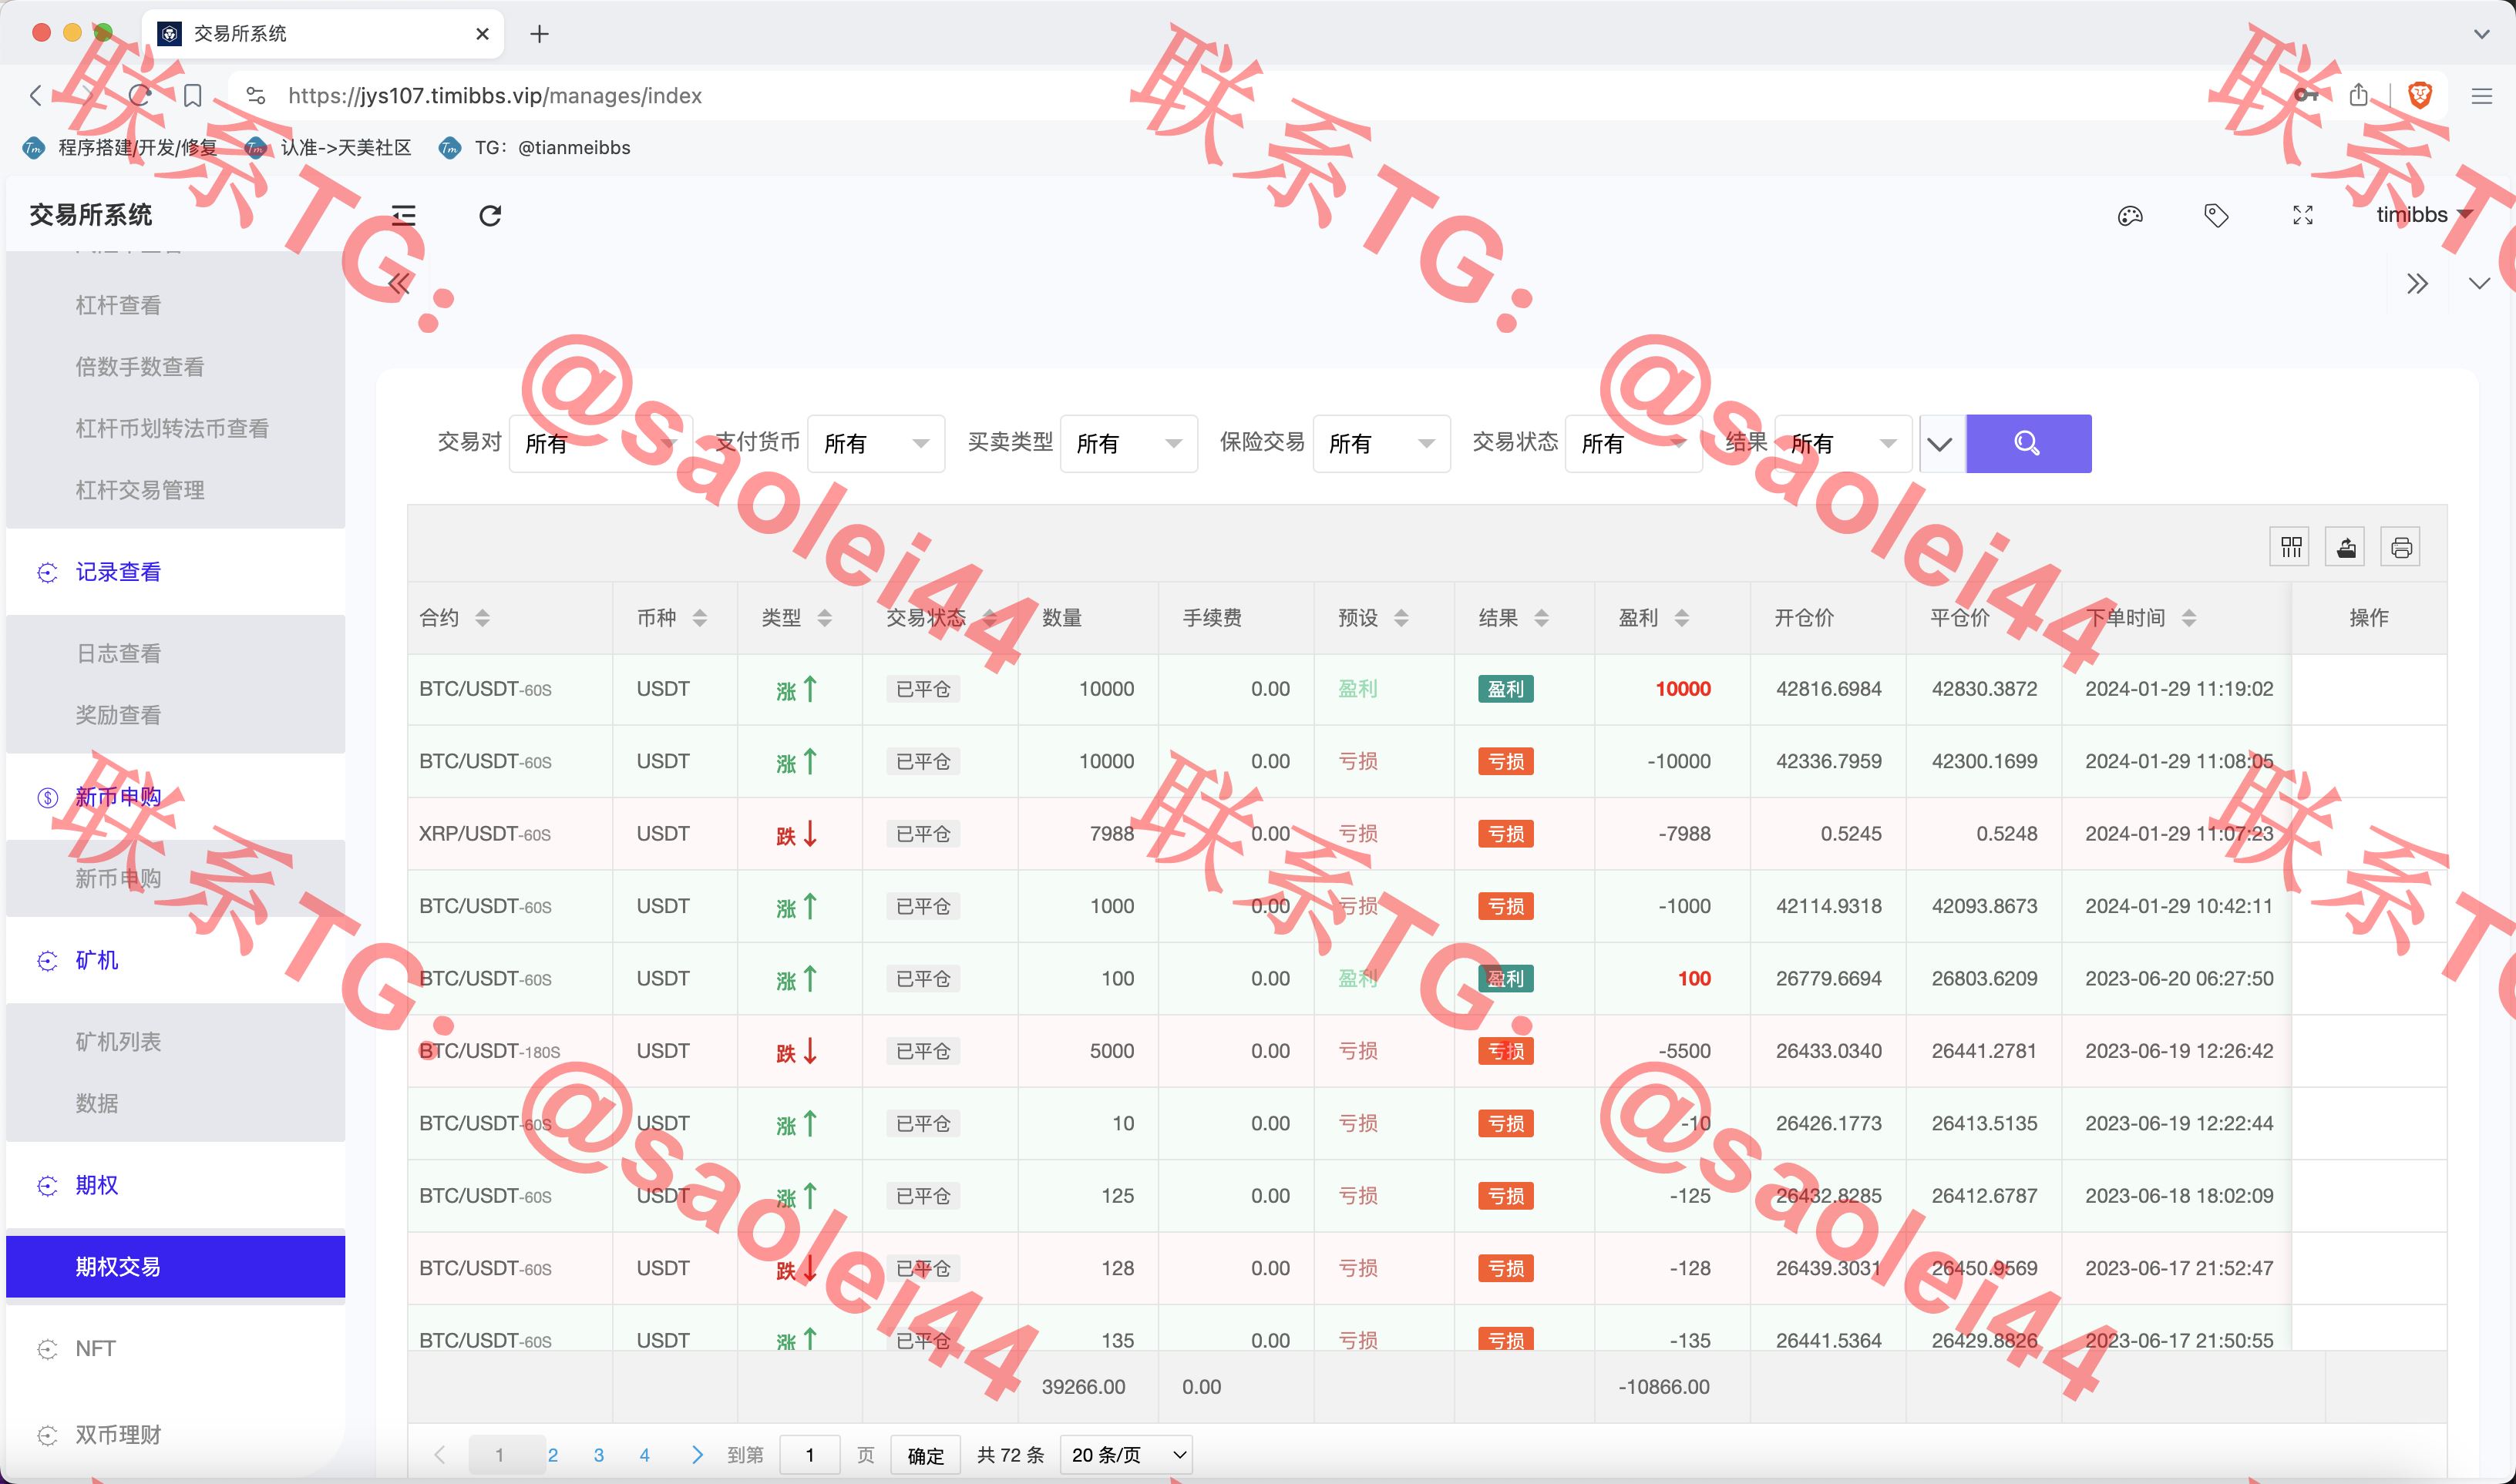The height and width of the screenshot is (1484, 2516).
Task: Sort by 合约 column arrows
Action: click(x=483, y=618)
